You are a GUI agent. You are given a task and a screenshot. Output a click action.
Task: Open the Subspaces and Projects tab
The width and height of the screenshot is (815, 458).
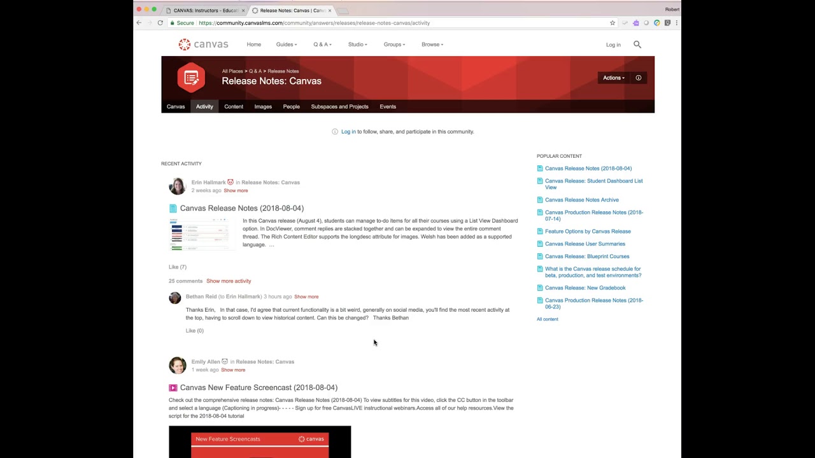click(340, 107)
